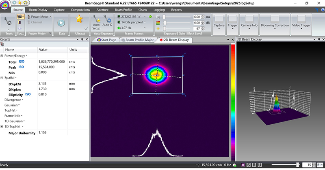Toggle the U button in status bar
The width and height of the screenshot is (325, 170).
(x=260, y=165)
